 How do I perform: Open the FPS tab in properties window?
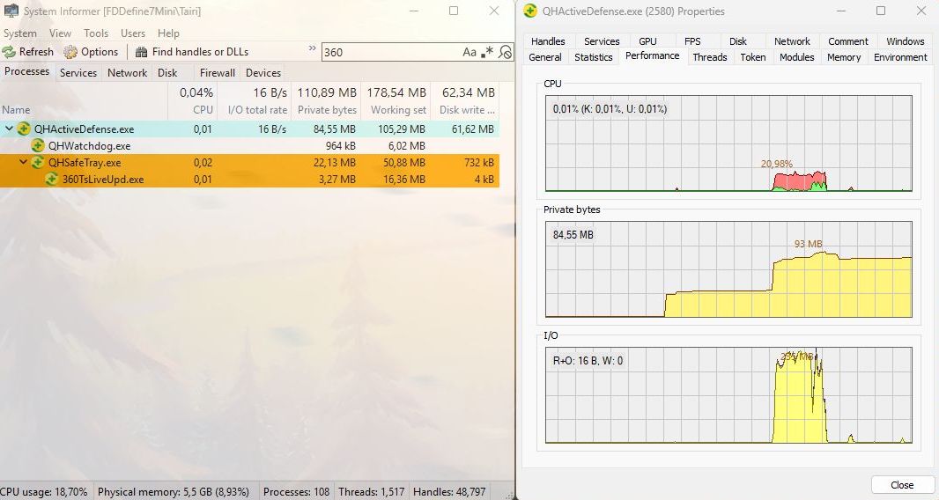coord(692,41)
